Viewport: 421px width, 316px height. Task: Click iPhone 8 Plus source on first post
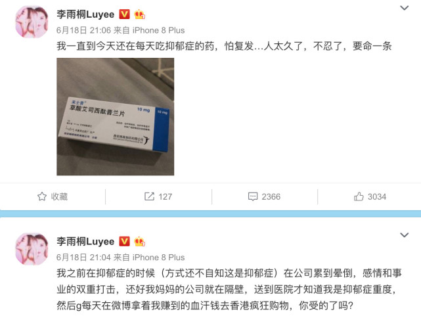pos(158,30)
